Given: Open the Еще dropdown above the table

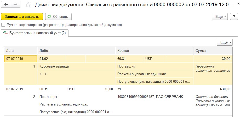Looking at the screenshot, I should coord(225,42).
